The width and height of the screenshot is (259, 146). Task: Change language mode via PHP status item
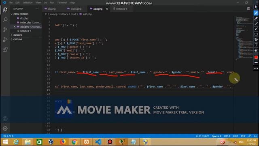click(243, 136)
